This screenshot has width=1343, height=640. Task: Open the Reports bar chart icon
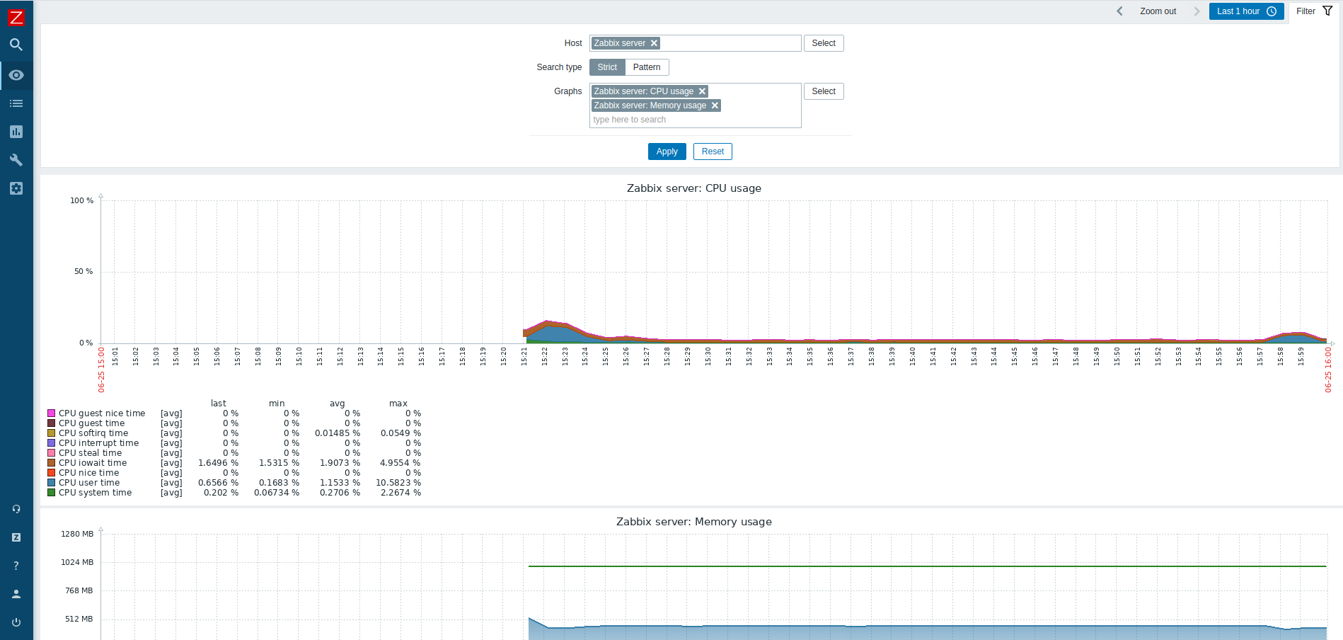[x=16, y=132]
